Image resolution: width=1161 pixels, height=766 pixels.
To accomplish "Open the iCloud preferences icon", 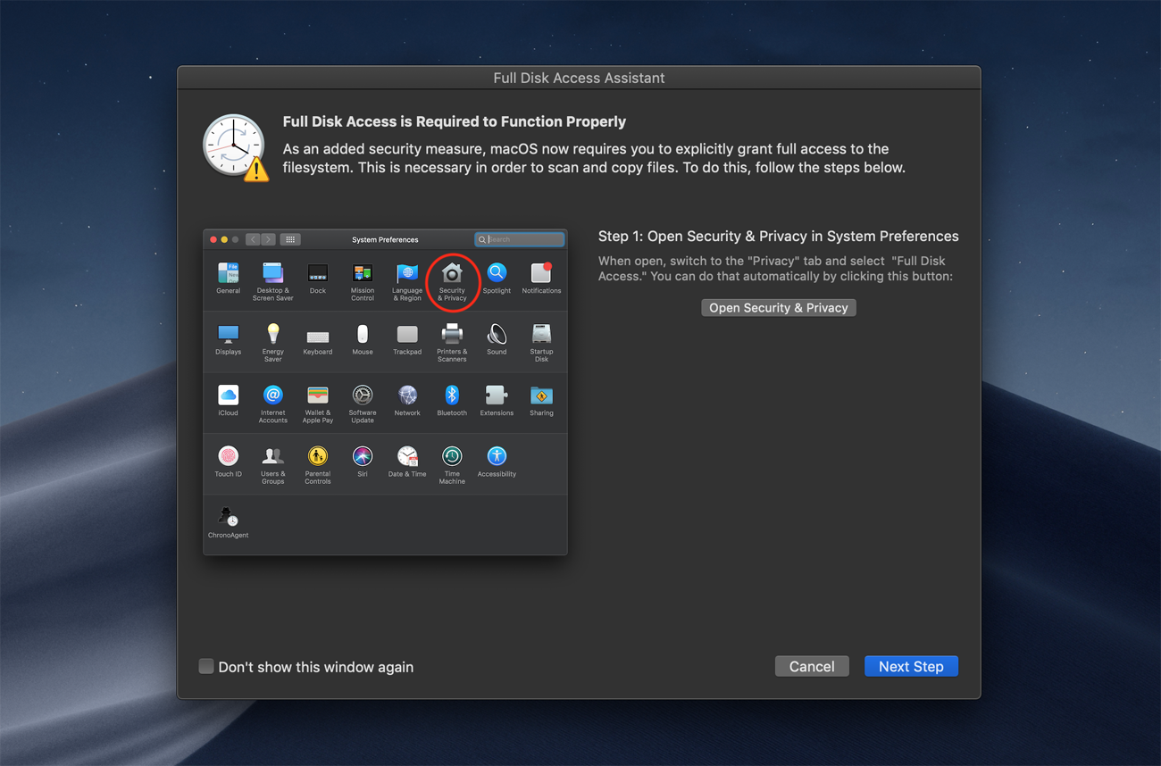I will pyautogui.click(x=228, y=395).
